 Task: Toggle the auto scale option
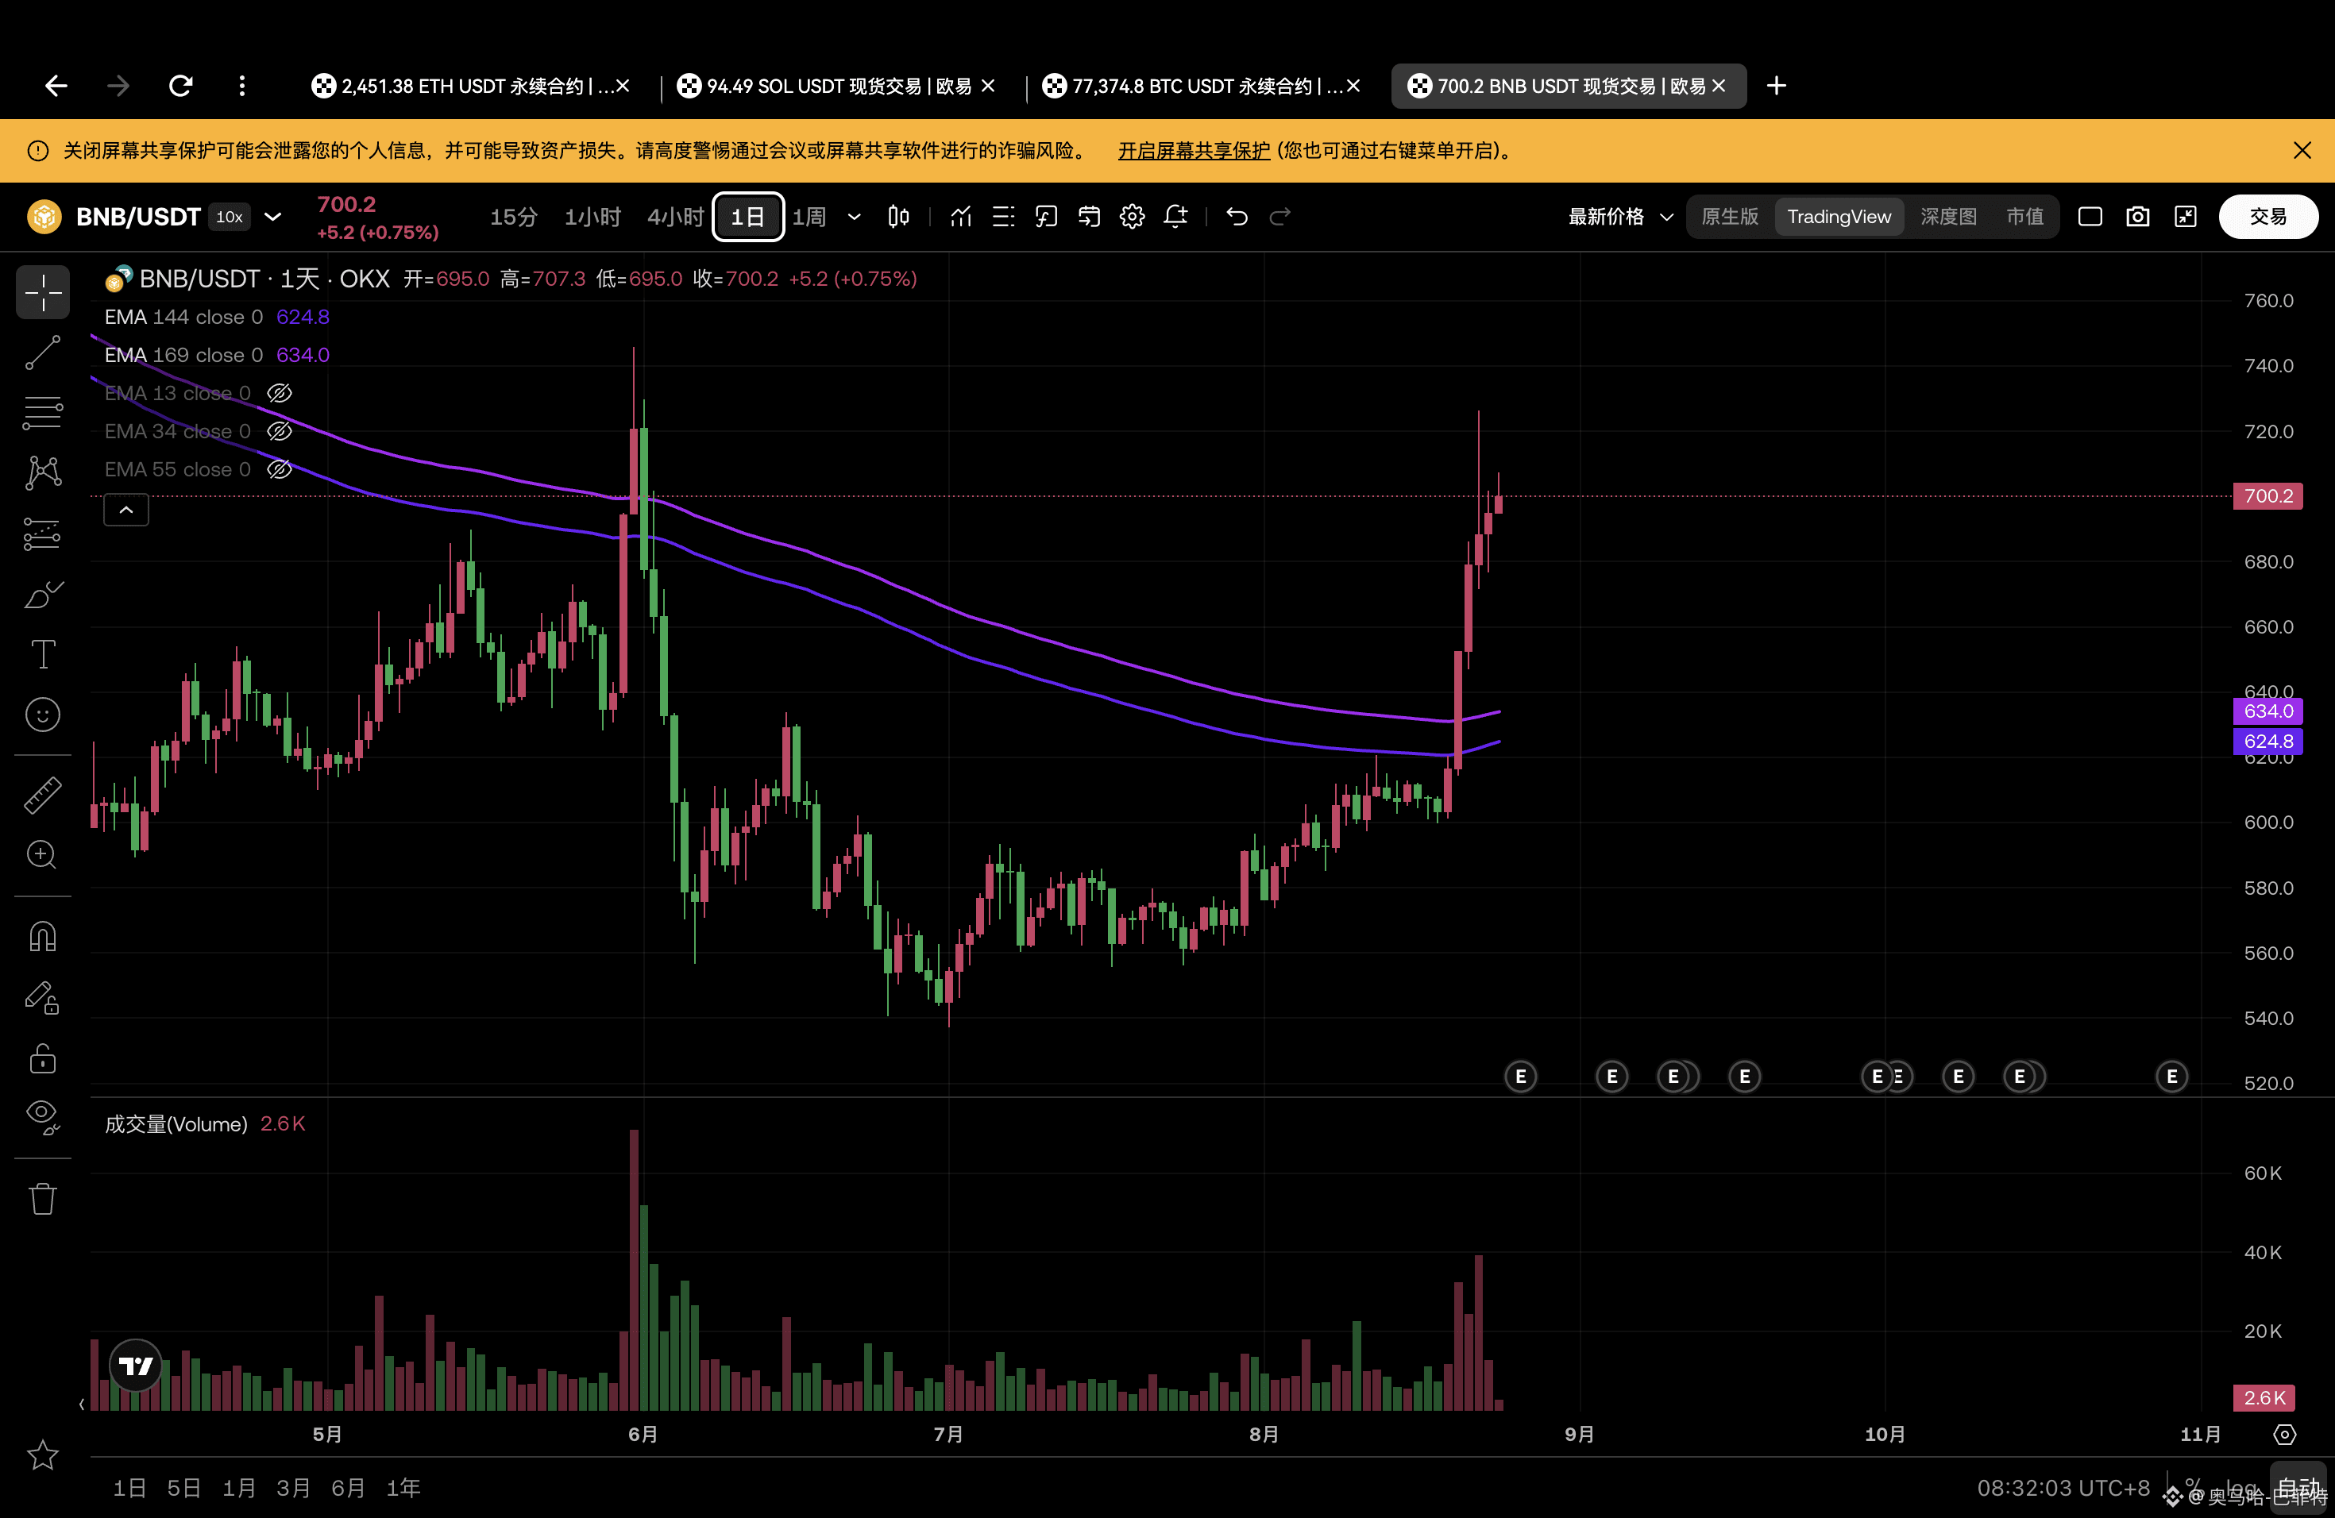click(2298, 1488)
